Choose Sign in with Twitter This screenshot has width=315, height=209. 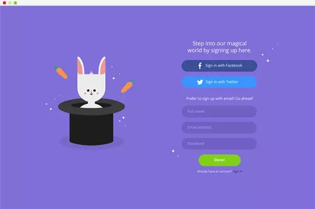219,82
